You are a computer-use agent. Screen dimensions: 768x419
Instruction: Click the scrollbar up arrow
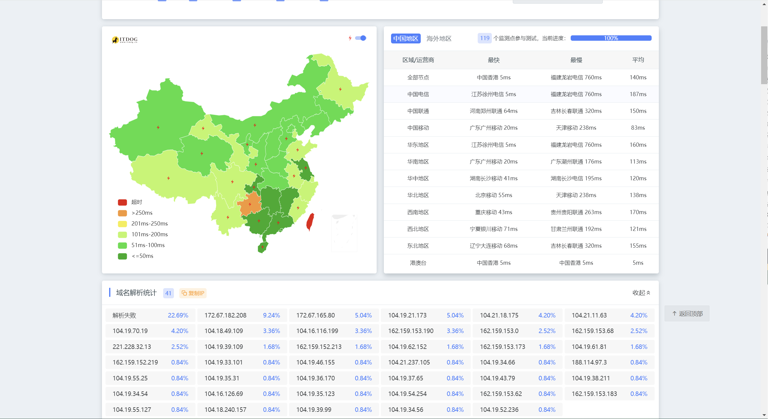click(764, 4)
